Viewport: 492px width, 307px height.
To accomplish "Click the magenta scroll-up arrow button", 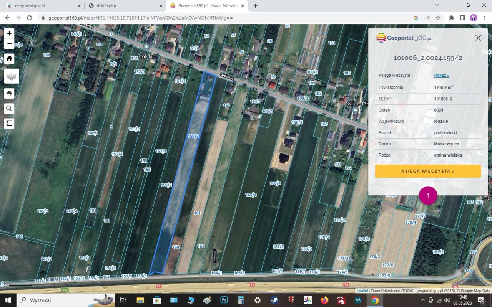I will coord(428,195).
